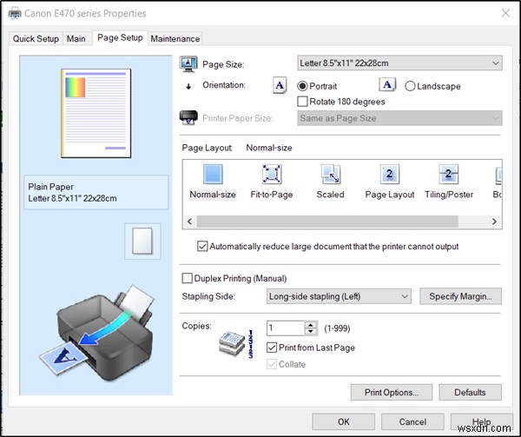Open the Printer Paper Size dropdown
This screenshot has width=521, height=437.
(x=399, y=118)
